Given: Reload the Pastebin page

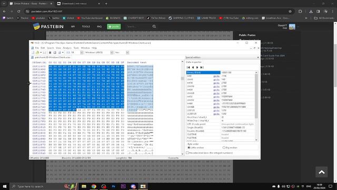Looking at the screenshot, I should (19, 11).
